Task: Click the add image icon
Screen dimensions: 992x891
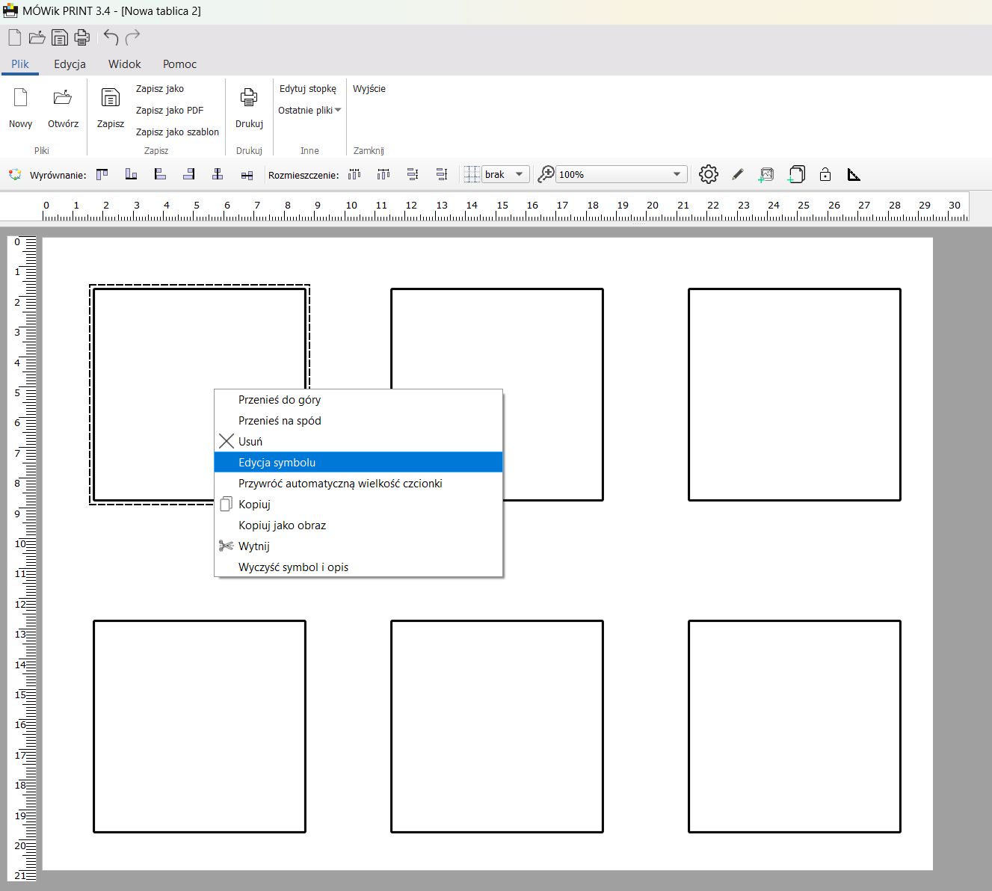Action: (766, 175)
